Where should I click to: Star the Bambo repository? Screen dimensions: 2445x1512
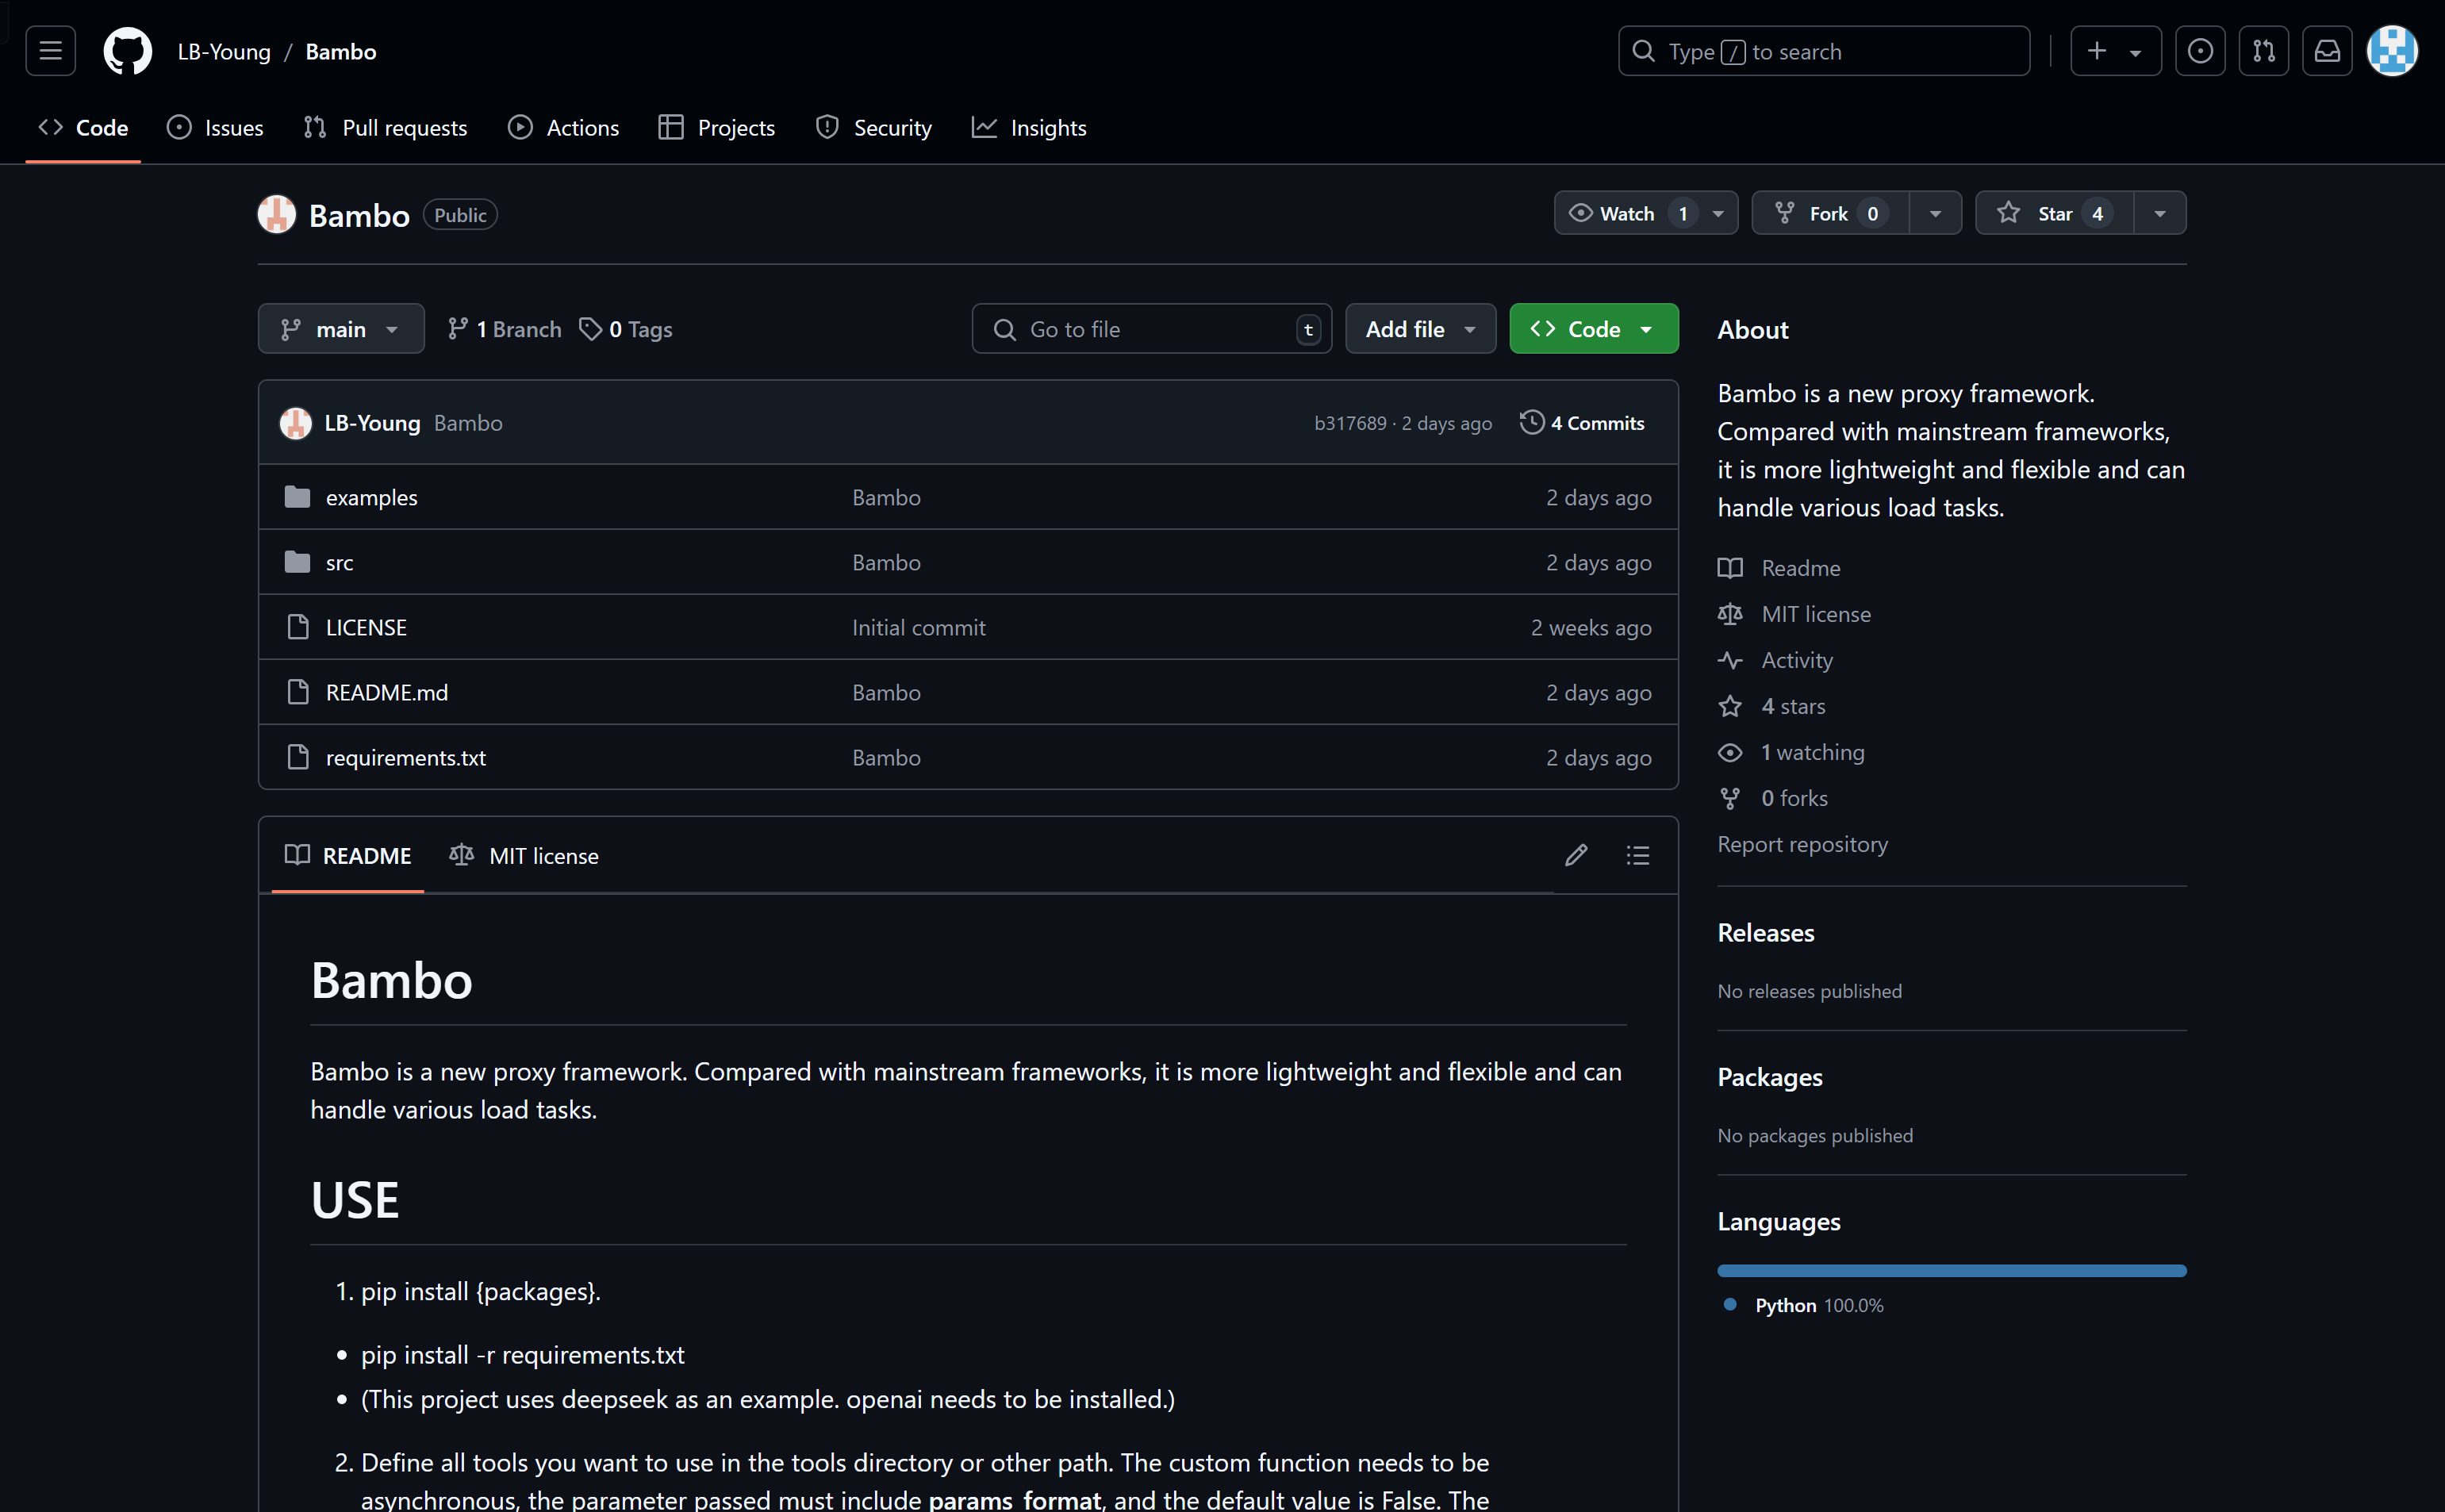click(2054, 213)
